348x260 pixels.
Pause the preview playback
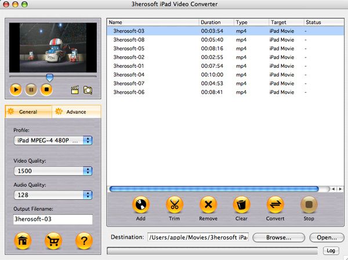(x=31, y=90)
